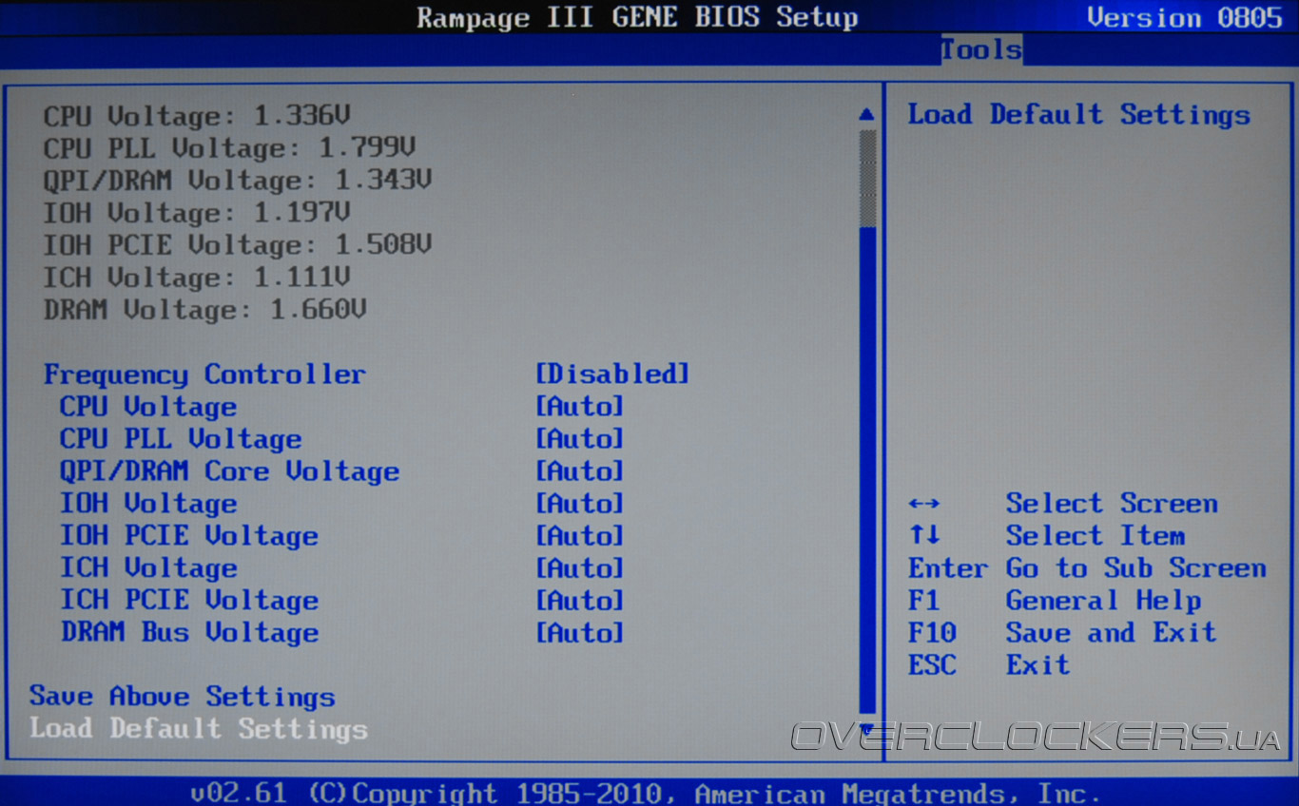The height and width of the screenshot is (806, 1299).
Task: Open the [Auto] value for IOH PCIE Voltage
Action: click(x=579, y=536)
